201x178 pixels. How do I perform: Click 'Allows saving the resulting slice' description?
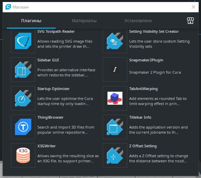click(68, 159)
